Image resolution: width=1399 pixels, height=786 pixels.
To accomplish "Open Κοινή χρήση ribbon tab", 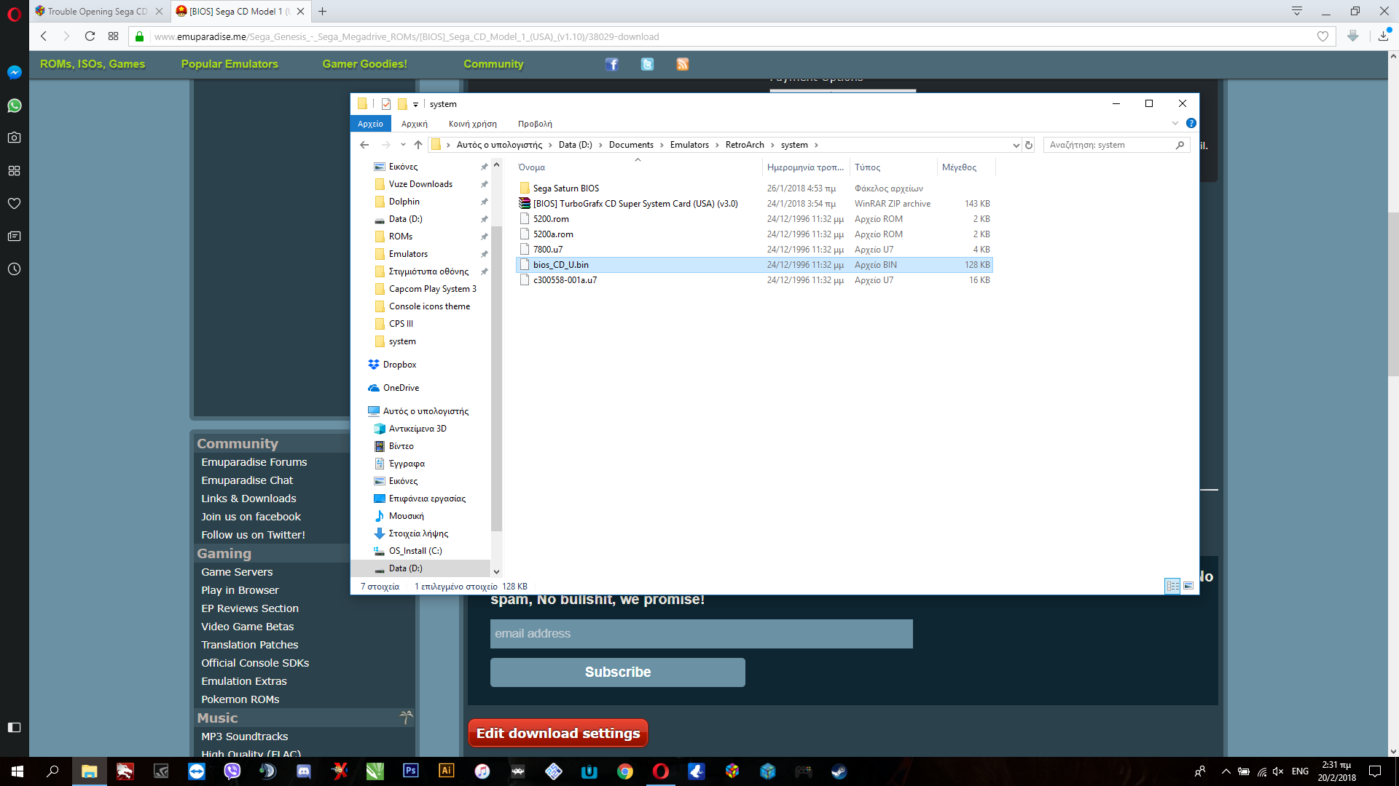I will 472,124.
